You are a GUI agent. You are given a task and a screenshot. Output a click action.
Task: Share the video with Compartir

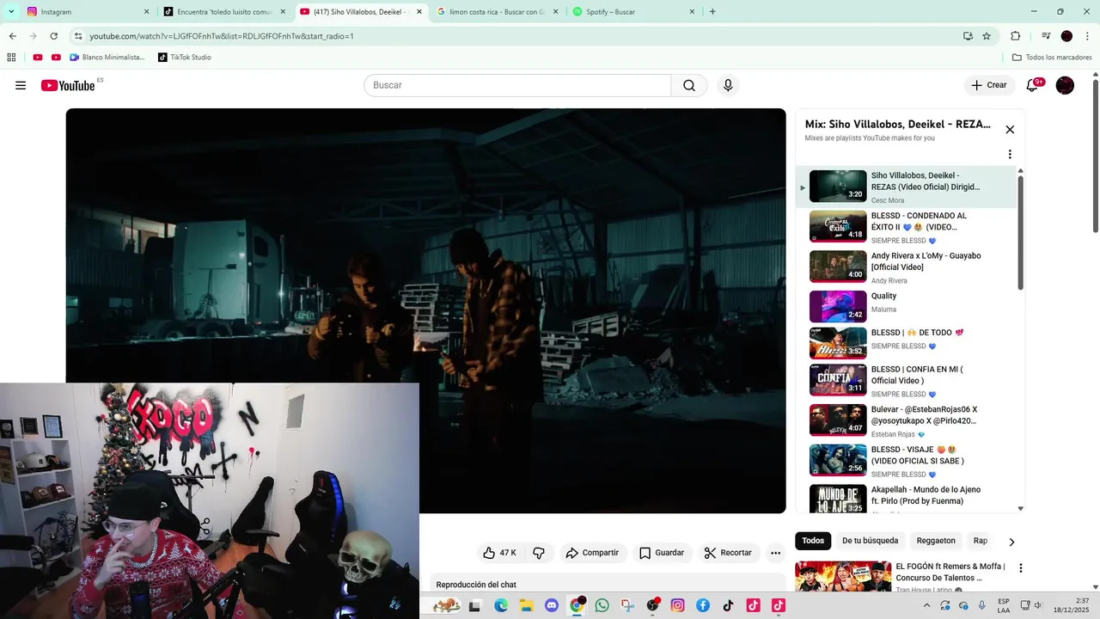[591, 553]
